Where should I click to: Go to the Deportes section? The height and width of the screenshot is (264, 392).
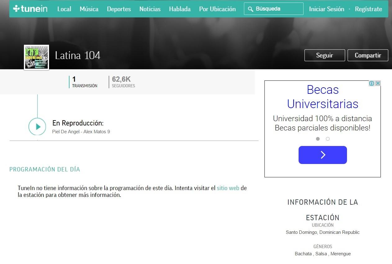pos(119,9)
